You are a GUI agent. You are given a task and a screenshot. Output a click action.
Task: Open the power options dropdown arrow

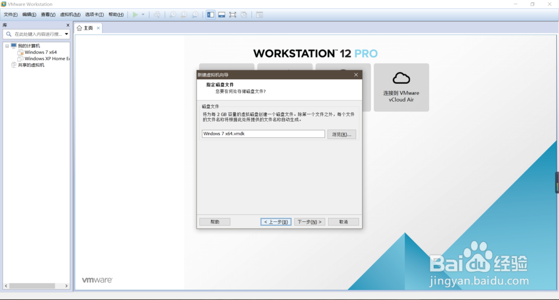[x=143, y=14]
